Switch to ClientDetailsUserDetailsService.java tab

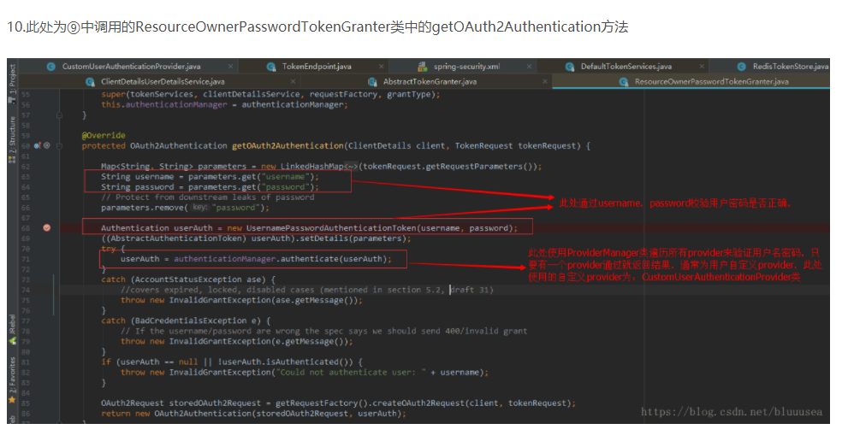click(x=163, y=81)
